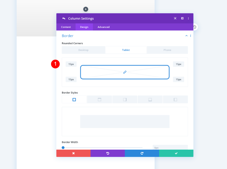The width and height of the screenshot is (227, 169).
Task: Toggle the sidebar snap layout icon
Action: pos(182,18)
